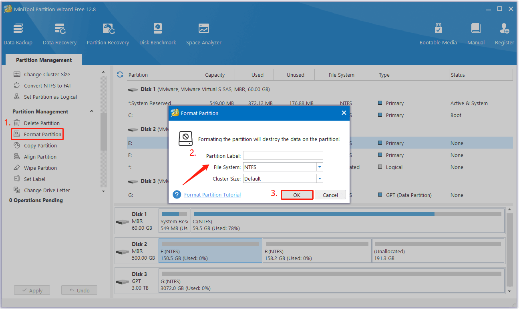Cancel the Format Partition dialog
The height and width of the screenshot is (310, 519).
point(330,195)
